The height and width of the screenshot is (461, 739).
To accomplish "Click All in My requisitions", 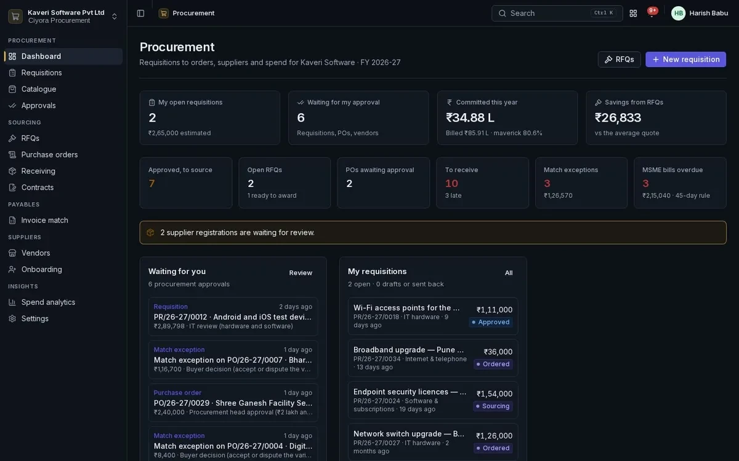I will pos(509,273).
